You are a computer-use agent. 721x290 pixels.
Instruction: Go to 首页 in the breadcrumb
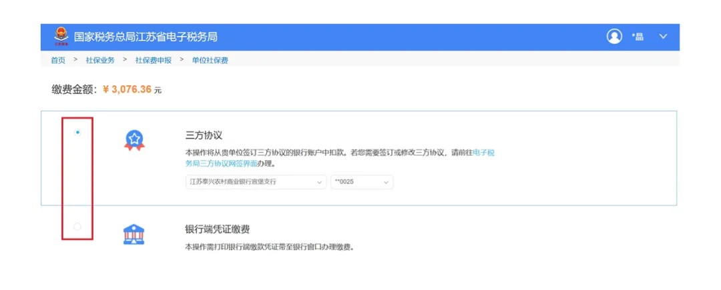tap(58, 60)
